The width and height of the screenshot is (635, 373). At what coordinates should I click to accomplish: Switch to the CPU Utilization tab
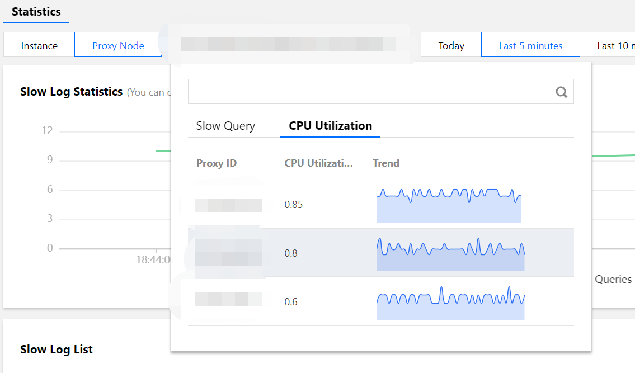pos(330,126)
